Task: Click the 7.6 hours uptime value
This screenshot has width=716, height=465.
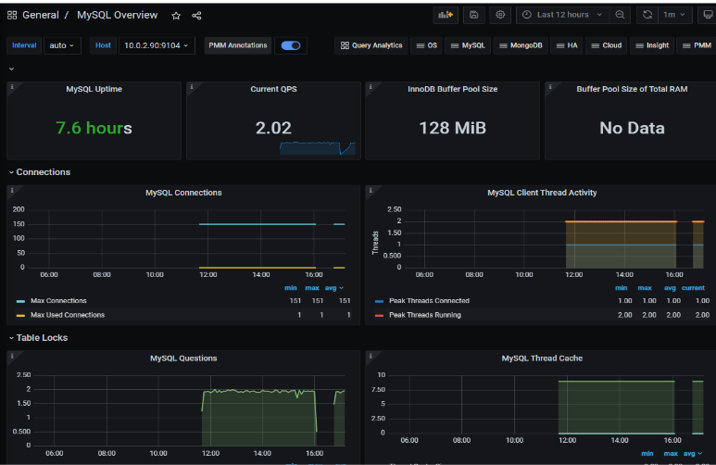Action: [94, 128]
